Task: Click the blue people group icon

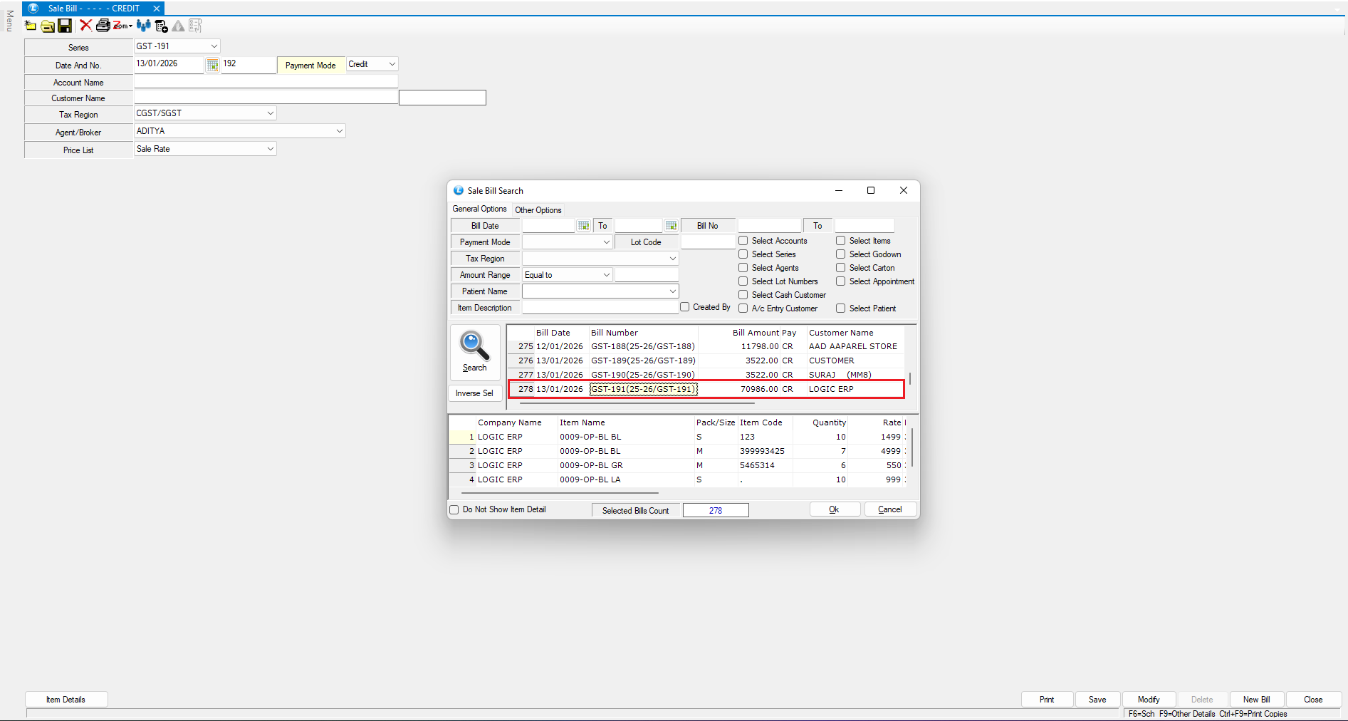Action: [143, 26]
